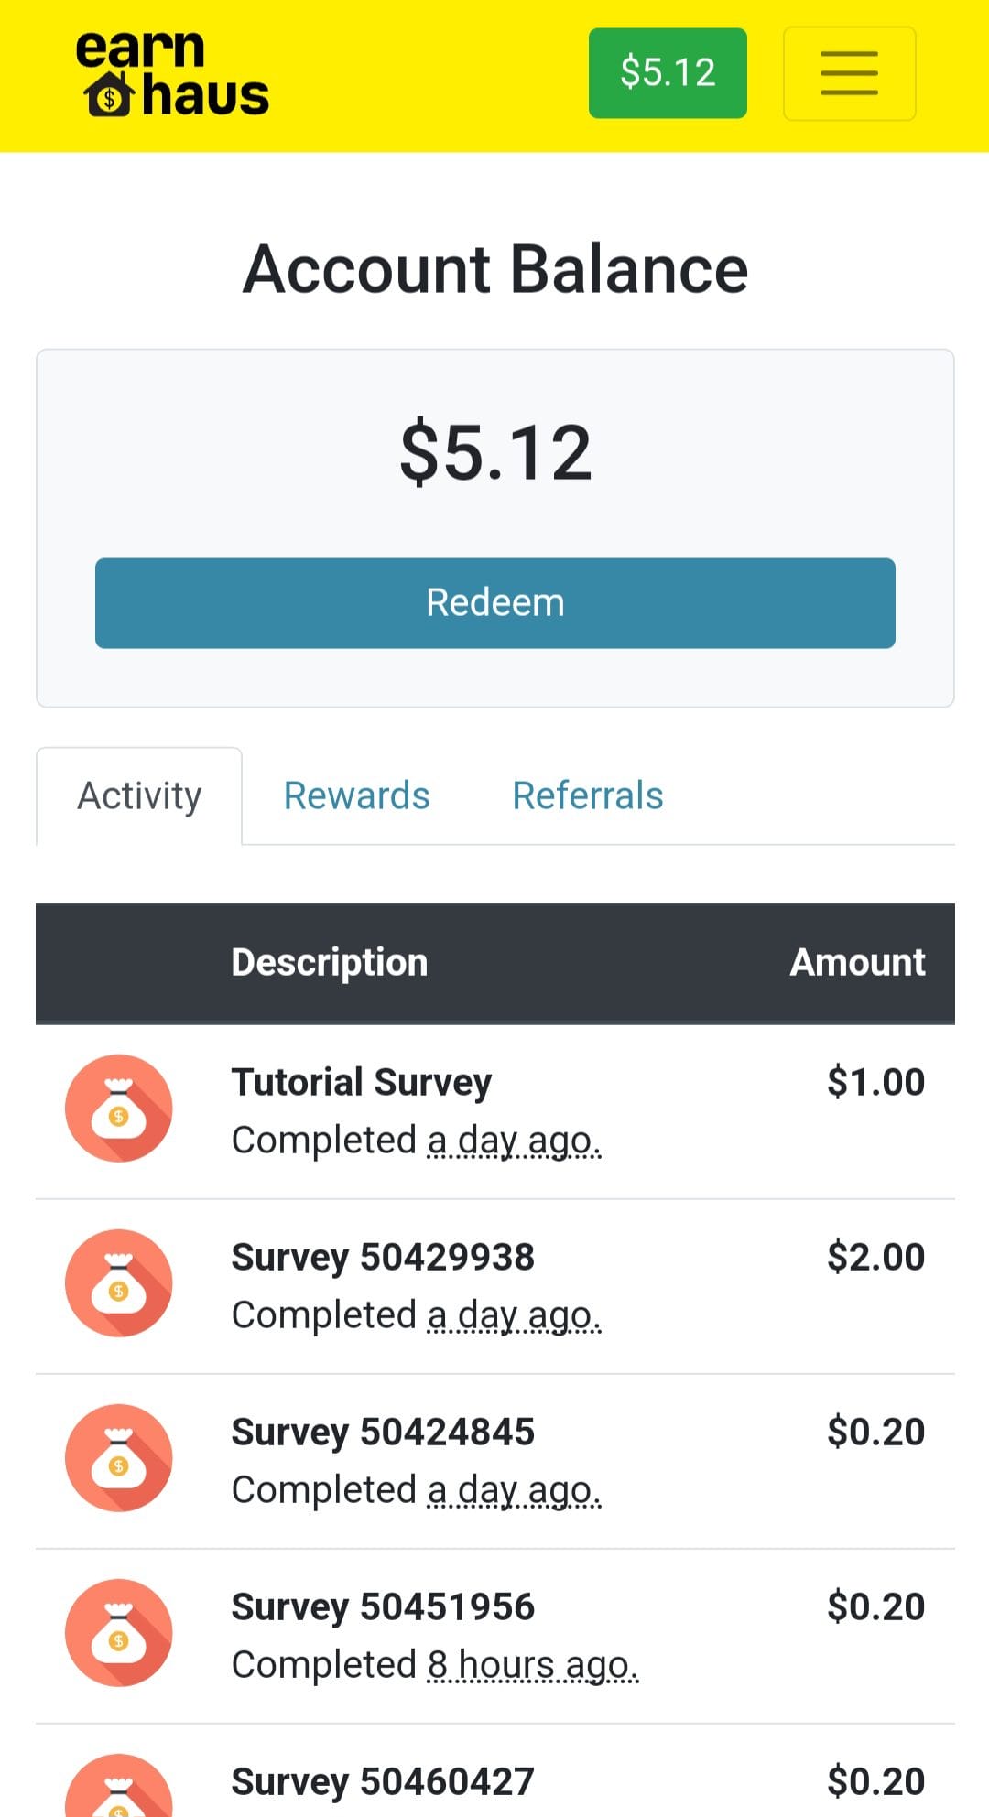Click the Tutorial Survey 'a day ago' timestamp
Image resolution: width=989 pixels, height=1817 pixels.
tap(514, 1141)
